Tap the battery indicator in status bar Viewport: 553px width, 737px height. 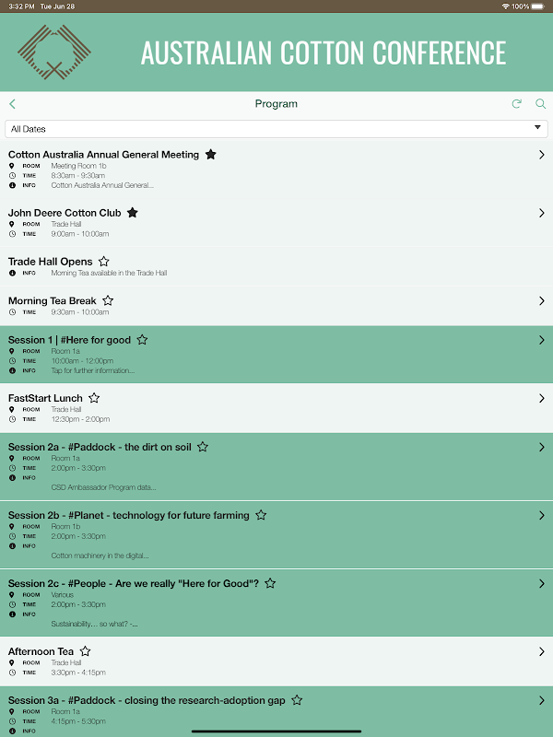pos(536,6)
